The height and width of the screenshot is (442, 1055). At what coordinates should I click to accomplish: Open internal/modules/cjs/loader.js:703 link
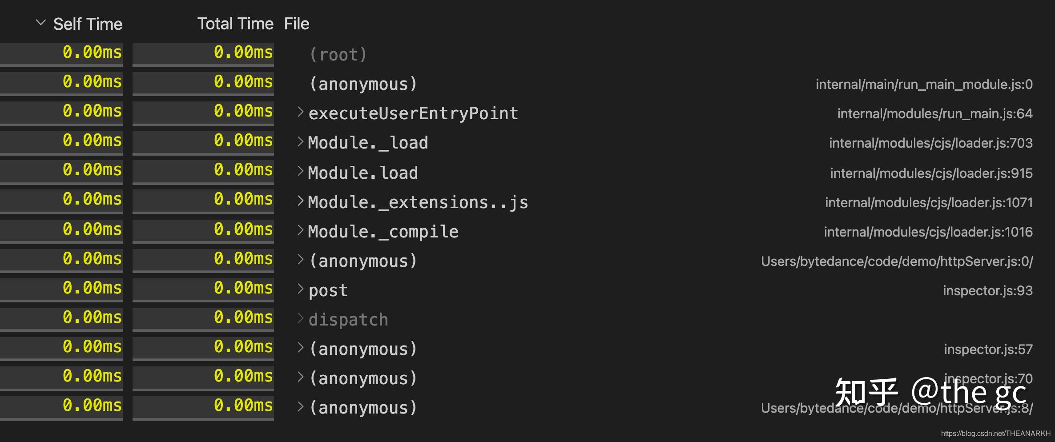930,143
